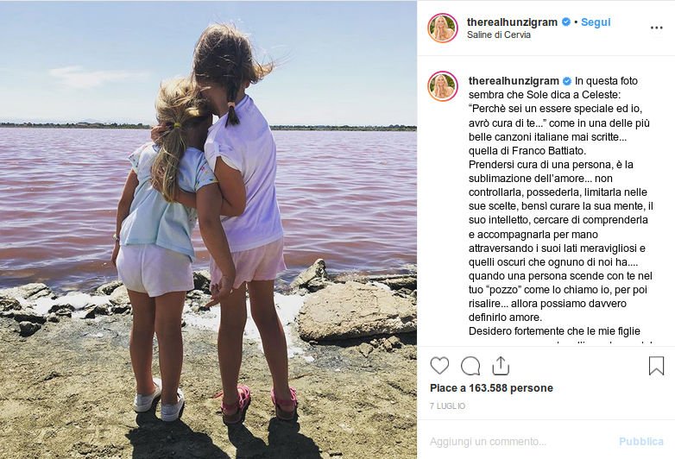Follow the account with Segui
The width and height of the screenshot is (675, 459).
tap(596, 22)
